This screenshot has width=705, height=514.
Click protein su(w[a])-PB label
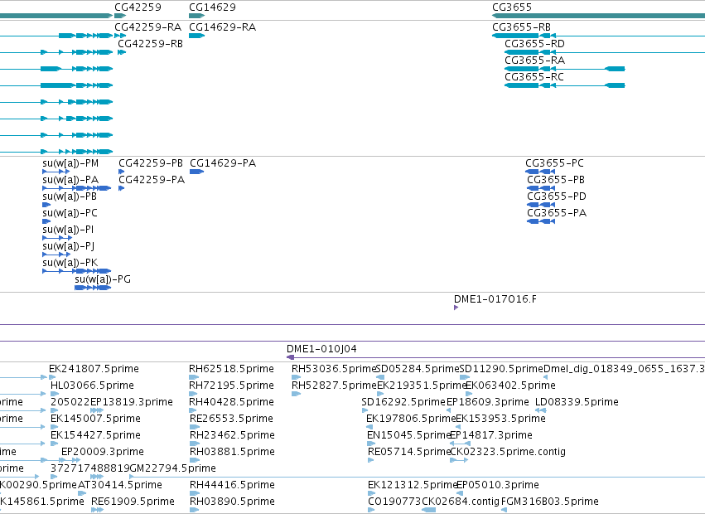(70, 196)
